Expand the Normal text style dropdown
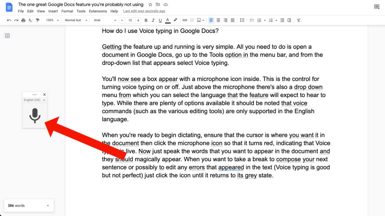Viewport: 385px width, 216px height. [76, 20]
